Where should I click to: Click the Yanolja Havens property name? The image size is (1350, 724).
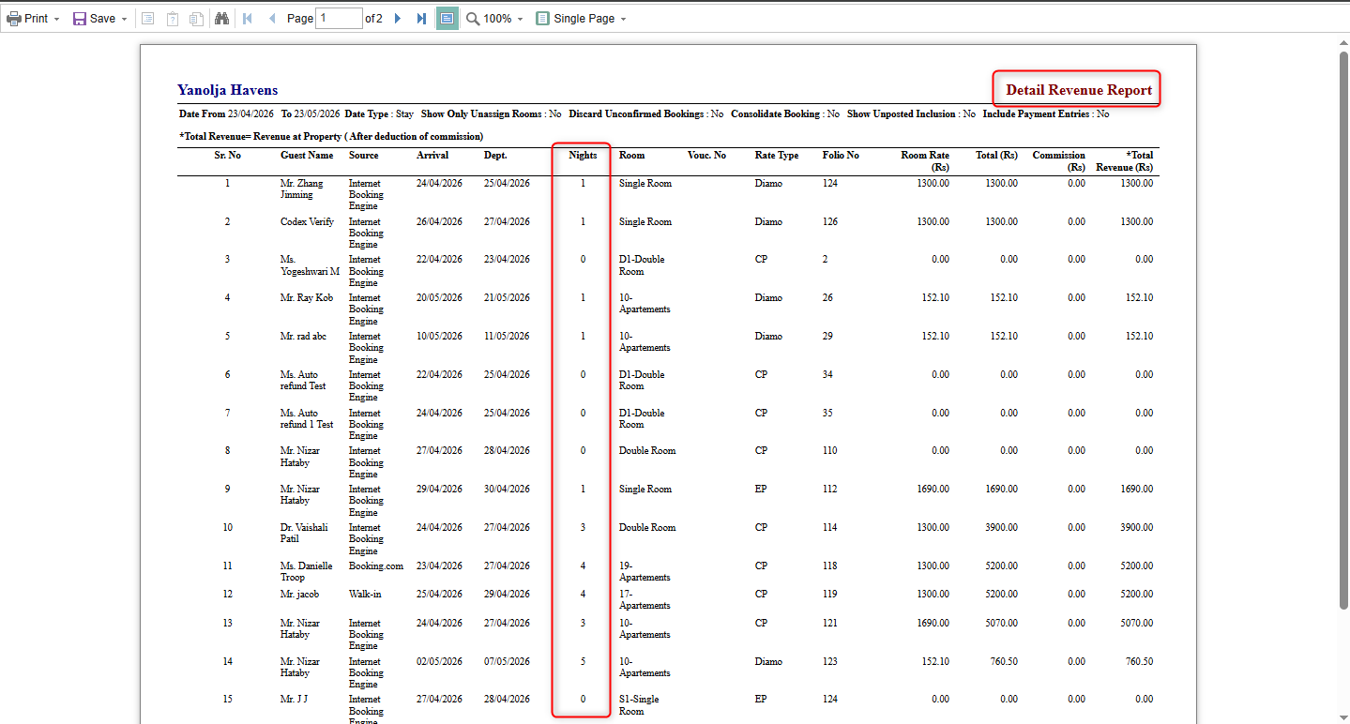228,90
